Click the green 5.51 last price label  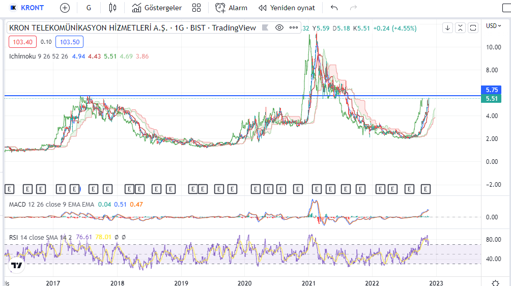click(491, 98)
